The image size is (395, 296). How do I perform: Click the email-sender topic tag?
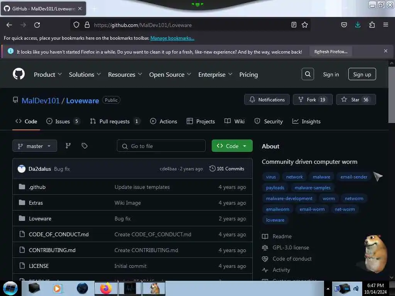click(354, 177)
